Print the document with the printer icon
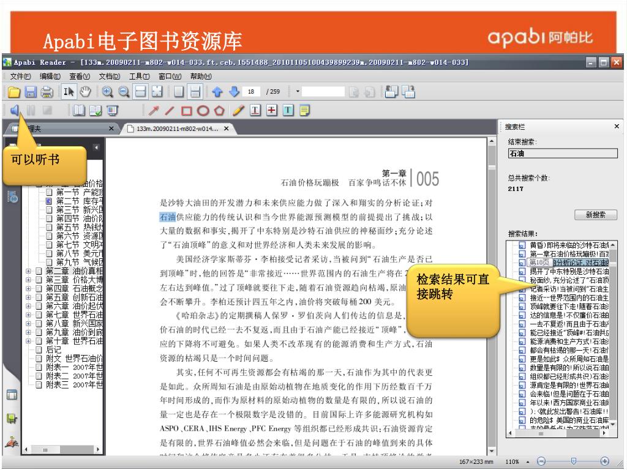Image resolution: width=627 pixels, height=470 pixels. tap(47, 92)
